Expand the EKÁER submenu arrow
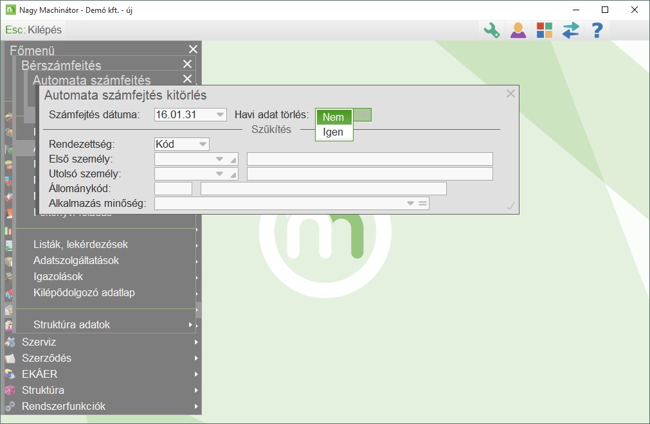The image size is (650, 424). coord(196,375)
